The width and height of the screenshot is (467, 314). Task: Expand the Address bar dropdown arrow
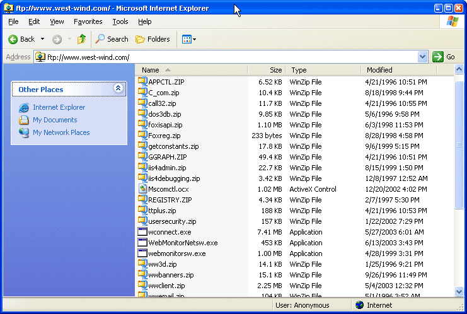[422, 57]
